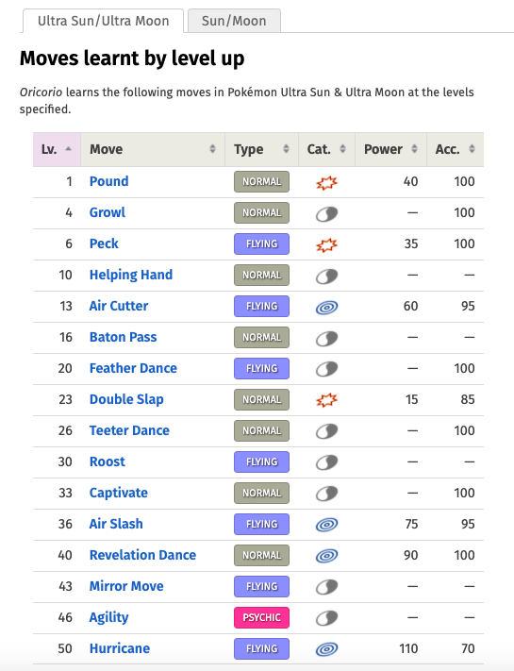This screenshot has height=671, width=514.
Task: Click the Flying type badge beside Peck
Action: click(x=261, y=243)
